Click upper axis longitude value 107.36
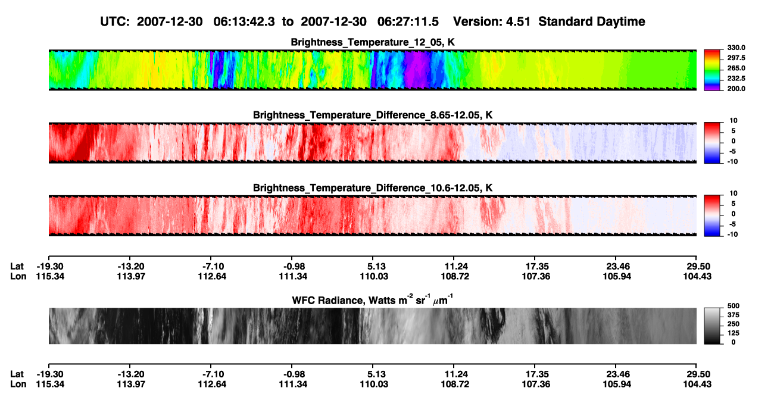The width and height of the screenshot is (774, 397). [535, 276]
